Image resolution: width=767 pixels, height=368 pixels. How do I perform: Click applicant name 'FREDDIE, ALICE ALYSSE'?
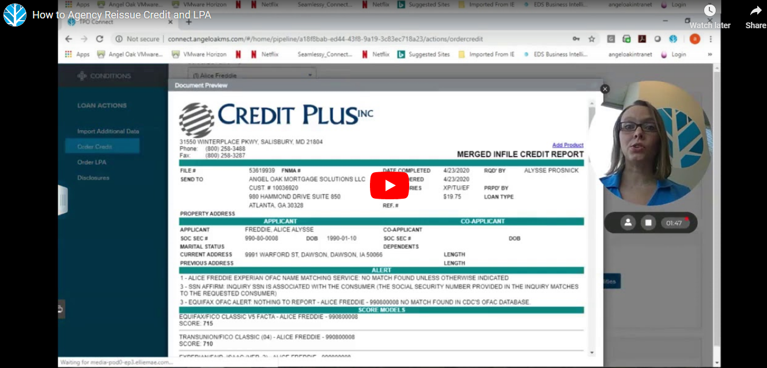point(279,230)
